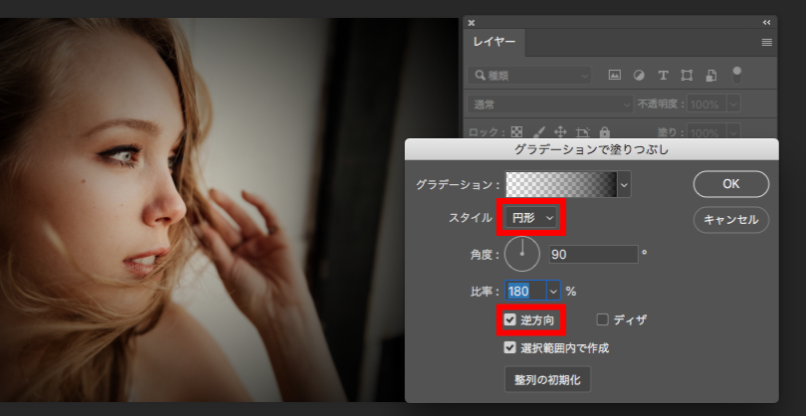Click the キャンセル button

[x=731, y=220]
